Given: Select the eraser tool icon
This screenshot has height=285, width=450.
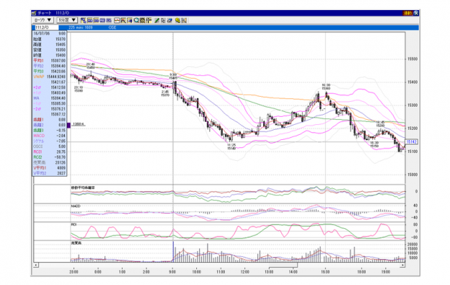Looking at the screenshot, I should [x=169, y=20].
